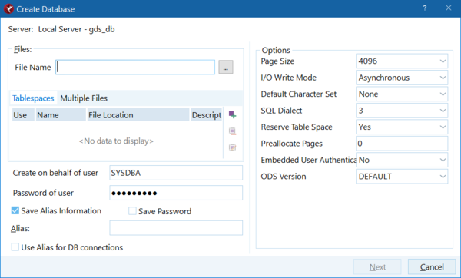Click the Password of user field
The height and width of the screenshot is (278, 461).
[x=176, y=193]
